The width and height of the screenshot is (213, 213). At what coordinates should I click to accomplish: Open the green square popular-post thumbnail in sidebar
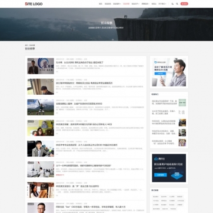point(182,102)
